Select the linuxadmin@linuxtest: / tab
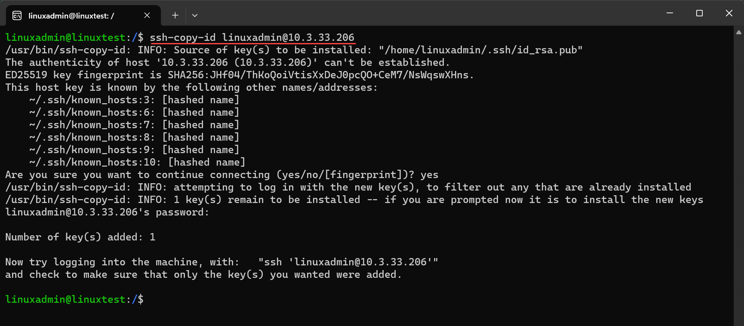This screenshot has width=744, height=326. tap(71, 16)
